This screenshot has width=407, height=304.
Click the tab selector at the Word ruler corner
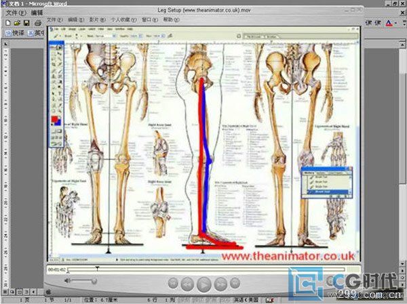coord(5,44)
